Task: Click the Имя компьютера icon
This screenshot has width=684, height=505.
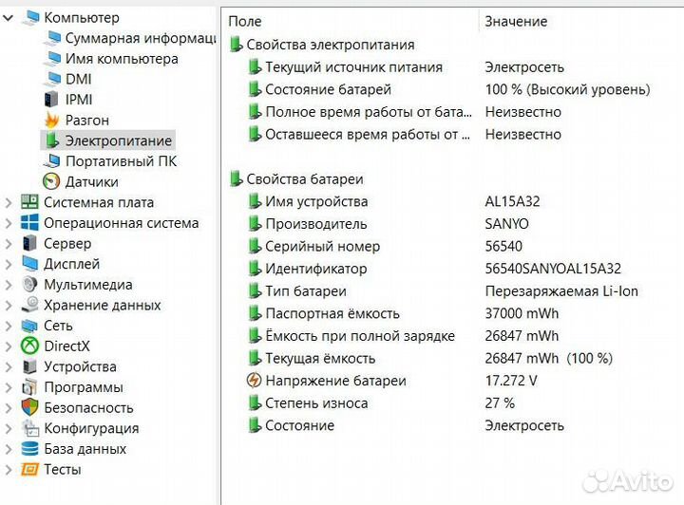Action: pyautogui.click(x=52, y=59)
